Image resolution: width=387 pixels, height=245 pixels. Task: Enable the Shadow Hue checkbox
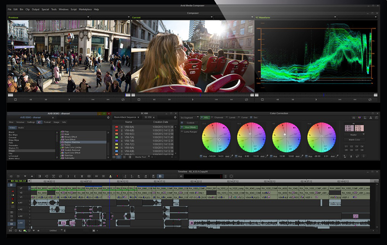click(201, 156)
